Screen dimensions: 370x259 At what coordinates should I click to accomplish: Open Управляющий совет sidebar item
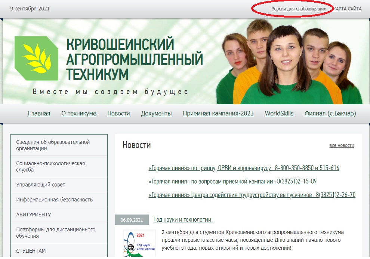(59, 185)
